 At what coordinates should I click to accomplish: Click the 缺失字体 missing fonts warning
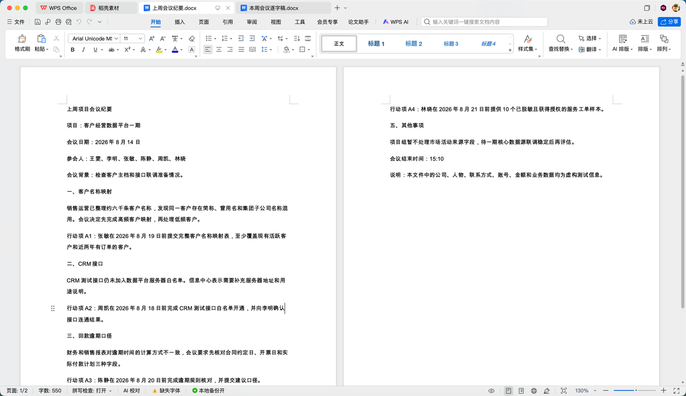(x=166, y=391)
